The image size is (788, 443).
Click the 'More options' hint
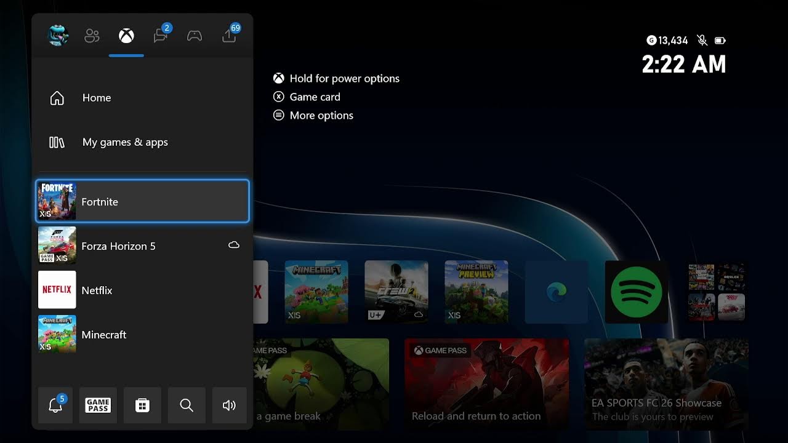pos(313,115)
